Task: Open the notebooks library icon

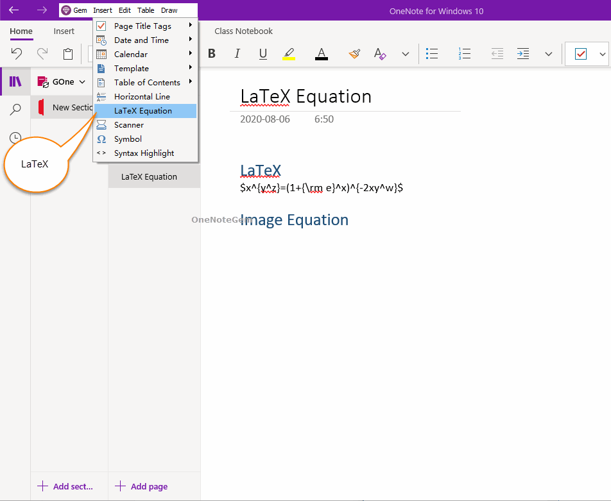Action: coord(15,81)
